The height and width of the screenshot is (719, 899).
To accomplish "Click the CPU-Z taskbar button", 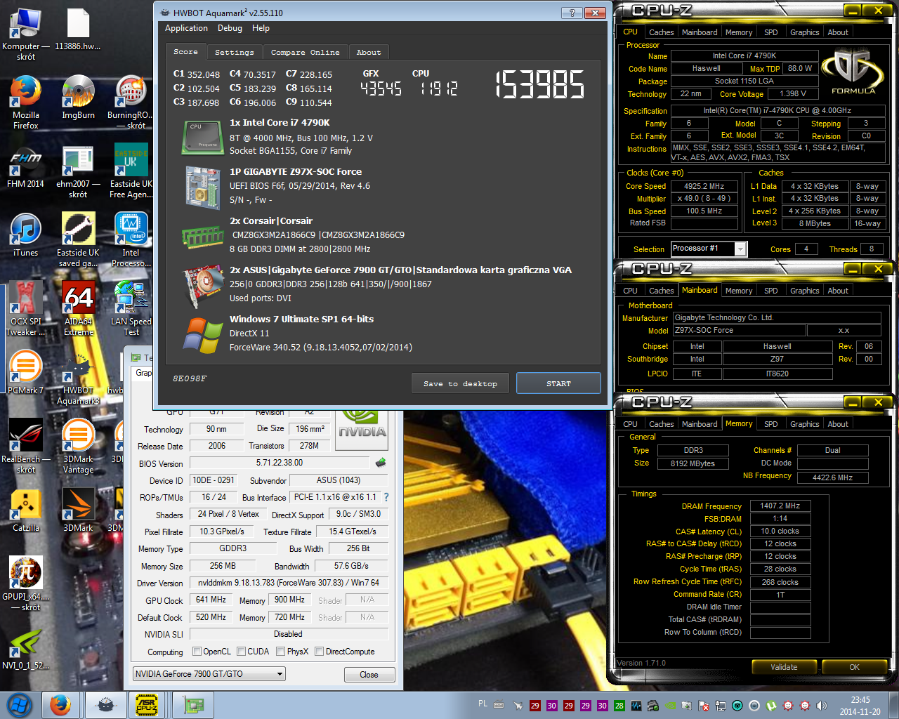I will tap(146, 705).
